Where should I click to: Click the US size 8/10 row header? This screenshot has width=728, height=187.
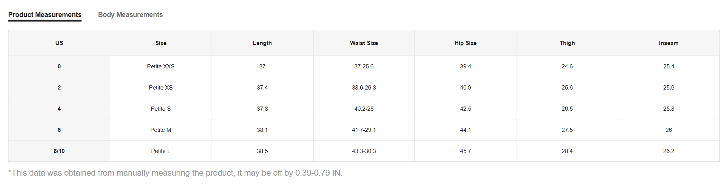point(59,151)
